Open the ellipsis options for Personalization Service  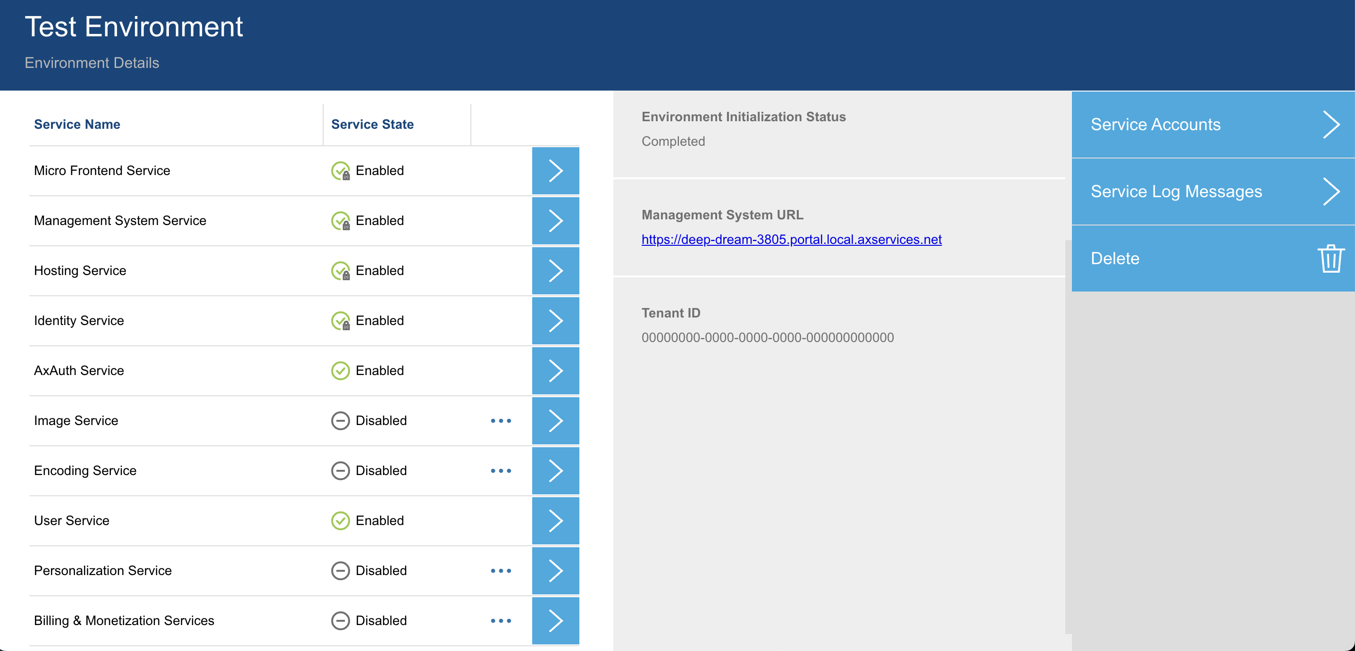[500, 570]
